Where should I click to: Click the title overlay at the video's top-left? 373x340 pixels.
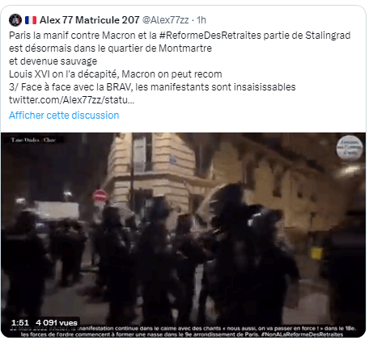click(33, 140)
